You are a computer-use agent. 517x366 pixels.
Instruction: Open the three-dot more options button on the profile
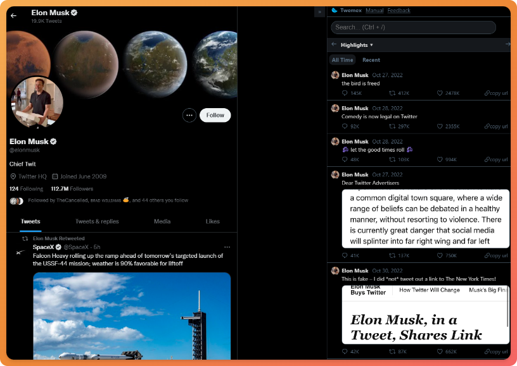[189, 115]
